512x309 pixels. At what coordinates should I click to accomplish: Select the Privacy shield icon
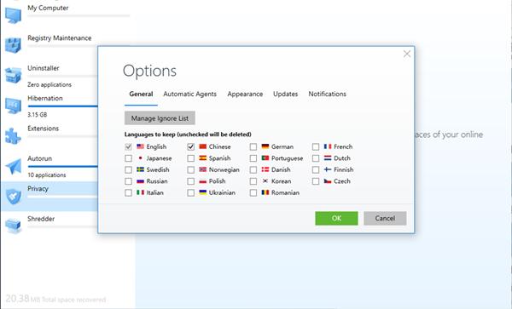13,197
